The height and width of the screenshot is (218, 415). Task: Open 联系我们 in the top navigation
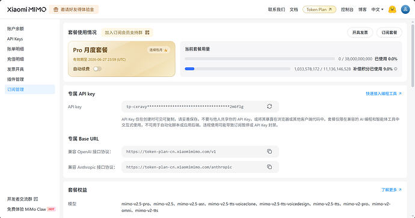click(x=276, y=10)
